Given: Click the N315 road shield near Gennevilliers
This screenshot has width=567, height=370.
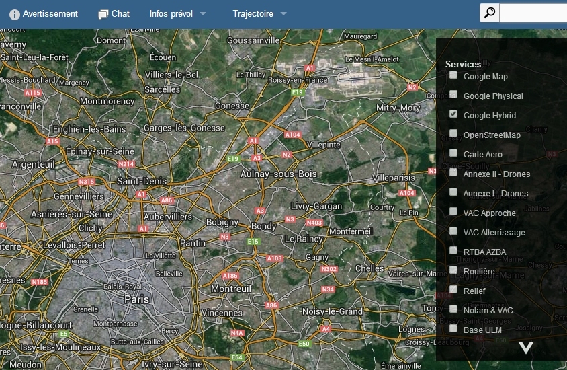Looking at the screenshot, I should click(x=87, y=182).
